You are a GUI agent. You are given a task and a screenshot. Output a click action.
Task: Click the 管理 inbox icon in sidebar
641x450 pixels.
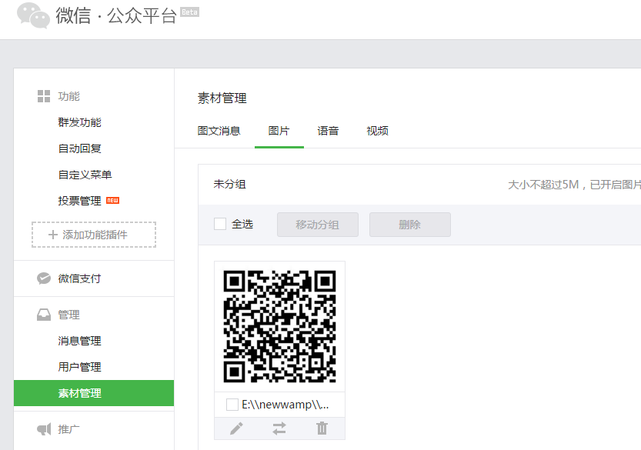[44, 315]
